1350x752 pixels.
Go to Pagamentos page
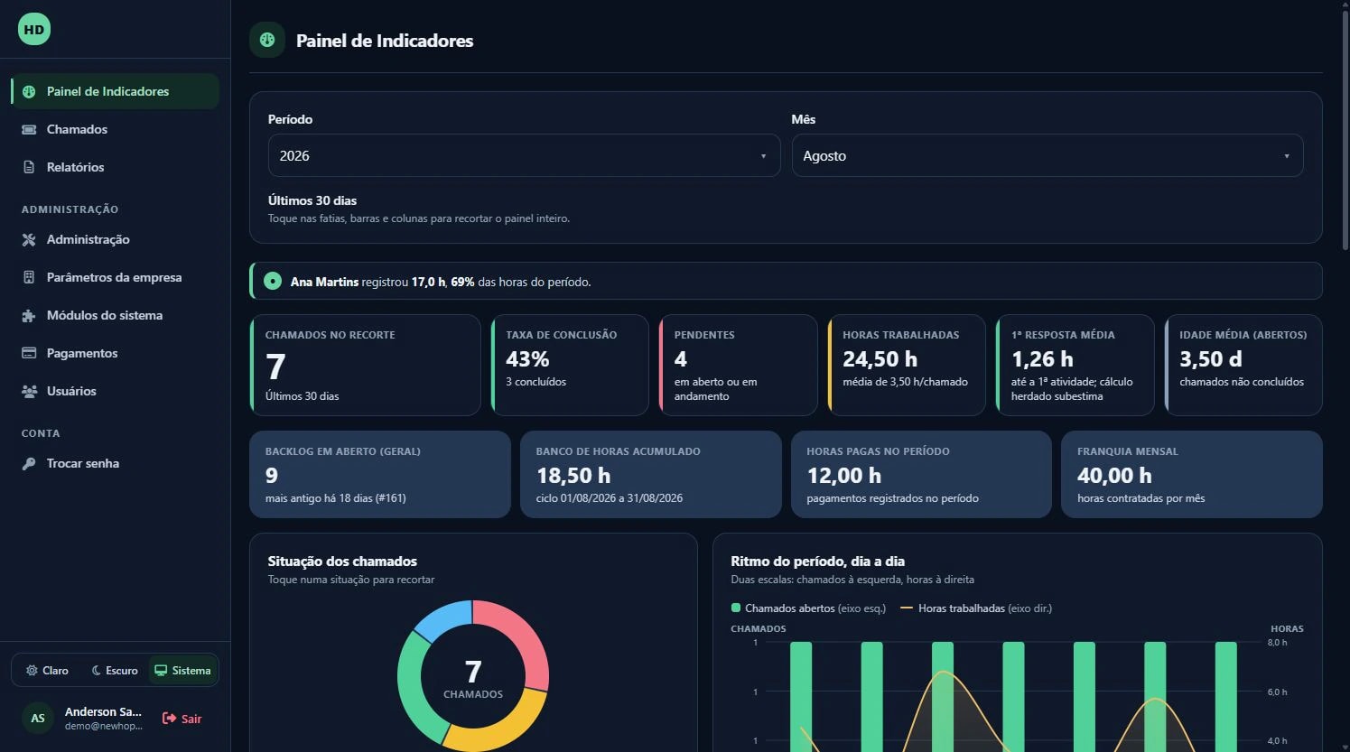tap(115, 353)
